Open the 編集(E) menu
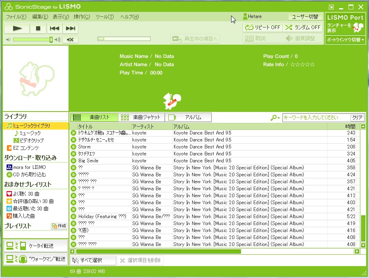Viewport: 369px width, 278px height. [x=40, y=17]
